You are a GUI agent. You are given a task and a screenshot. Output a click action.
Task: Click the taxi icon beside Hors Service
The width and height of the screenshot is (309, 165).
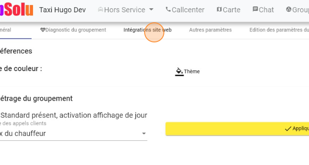[101, 10]
